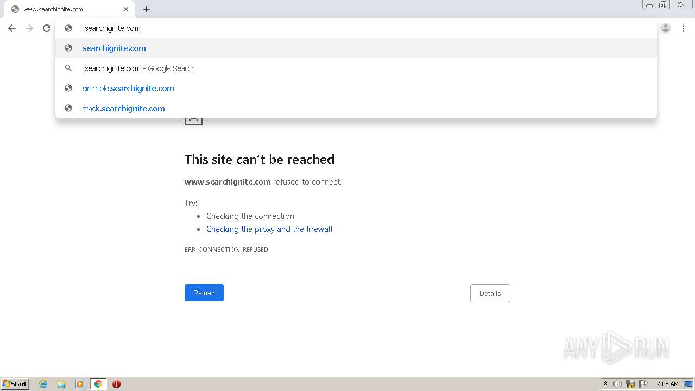Click ERR_CONNECTION_REFUSED error code text
Image resolution: width=695 pixels, height=391 pixels.
pos(226,250)
